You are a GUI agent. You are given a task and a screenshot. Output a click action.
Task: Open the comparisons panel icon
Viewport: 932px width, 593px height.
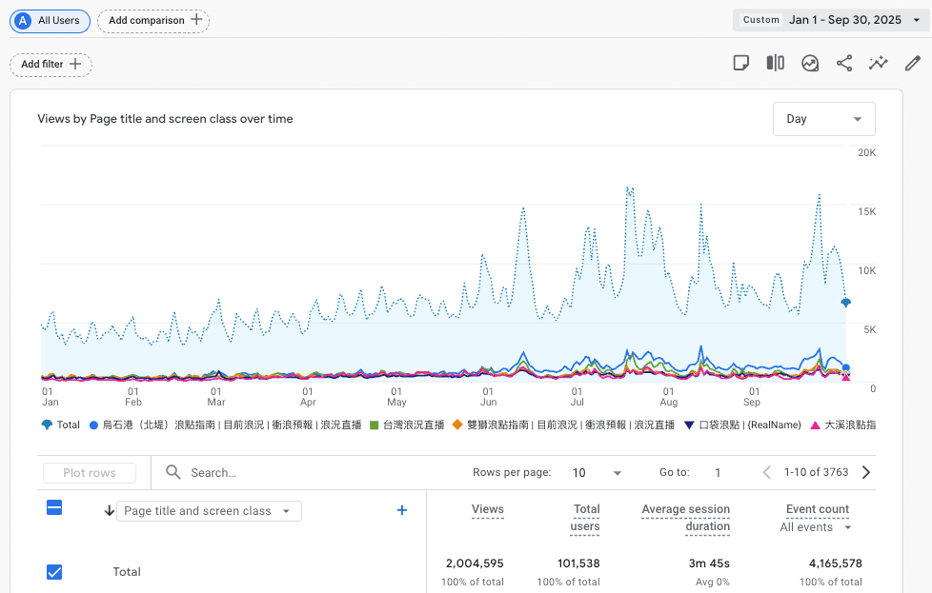pos(775,62)
